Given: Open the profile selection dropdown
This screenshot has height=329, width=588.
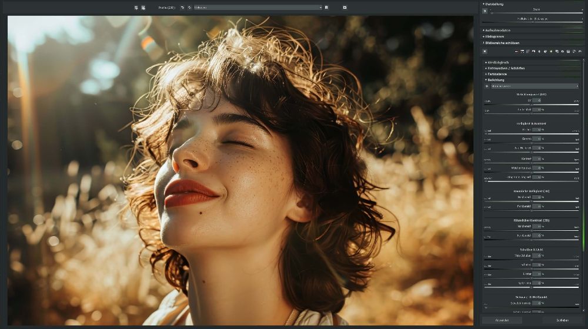Looking at the screenshot, I should 258,8.
